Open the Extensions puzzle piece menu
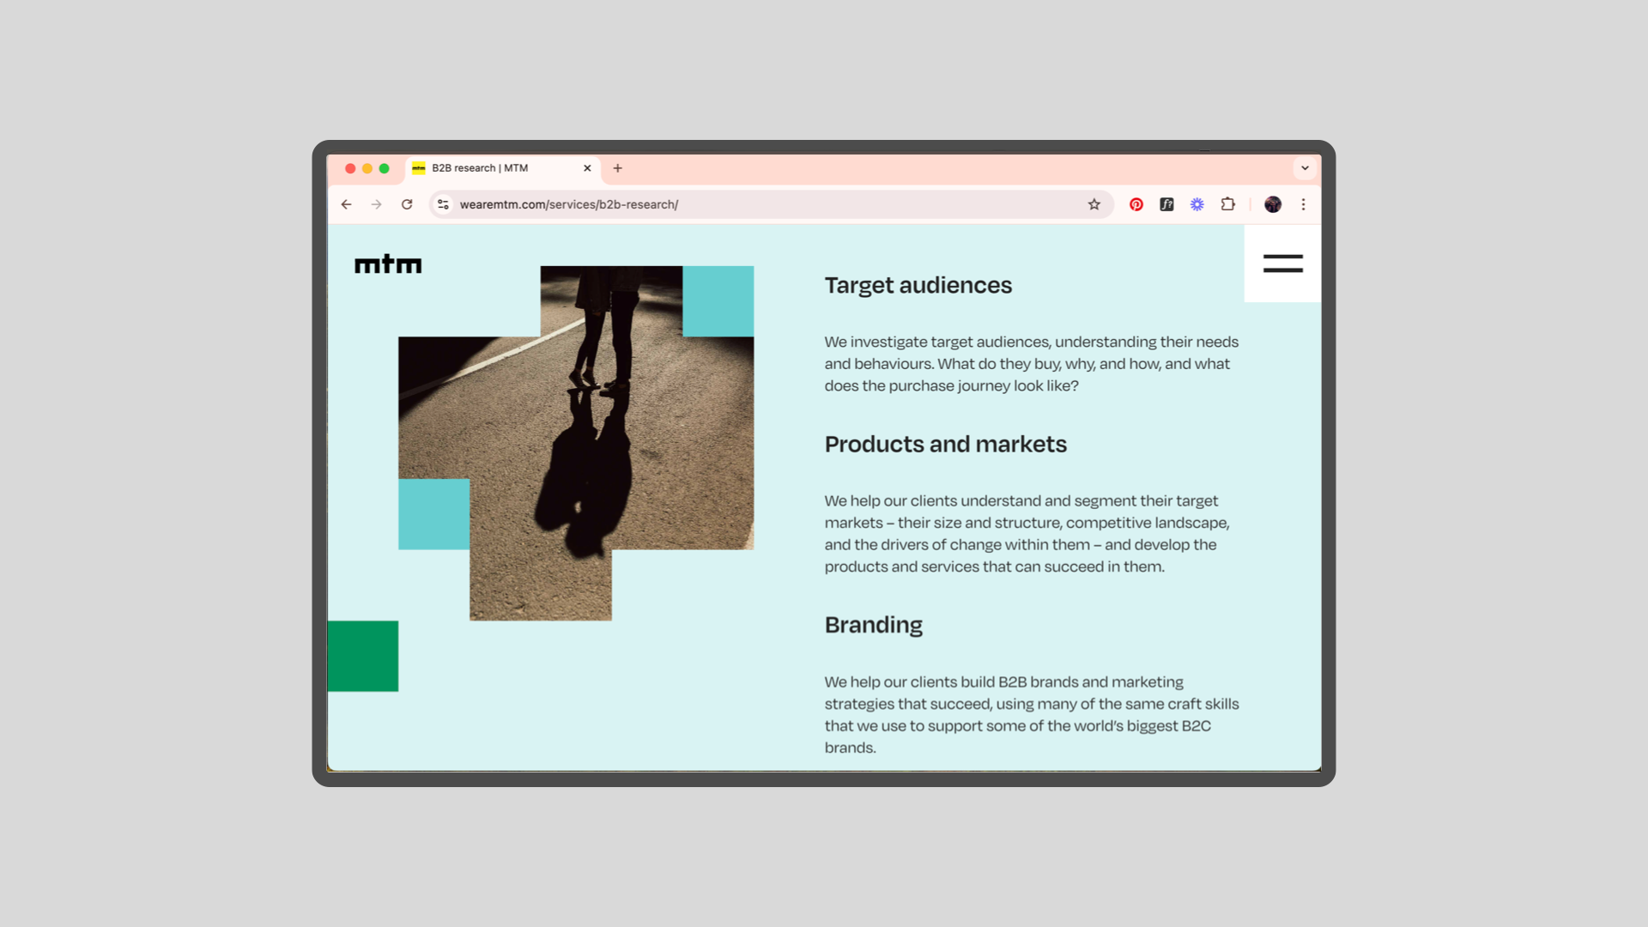 [x=1227, y=204]
